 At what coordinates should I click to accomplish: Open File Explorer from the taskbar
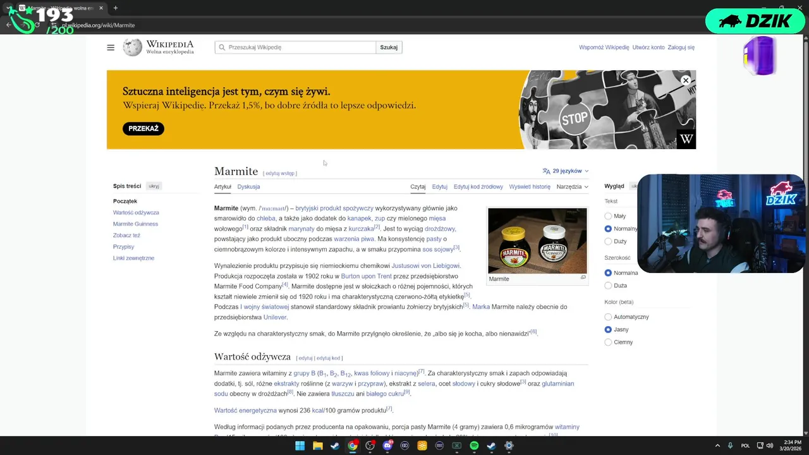pyautogui.click(x=317, y=446)
